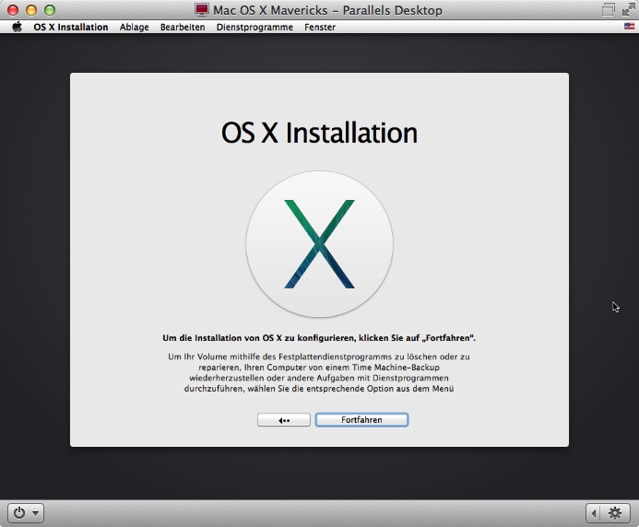Open the Ablage menu
The height and width of the screenshot is (527, 639).
(x=134, y=27)
